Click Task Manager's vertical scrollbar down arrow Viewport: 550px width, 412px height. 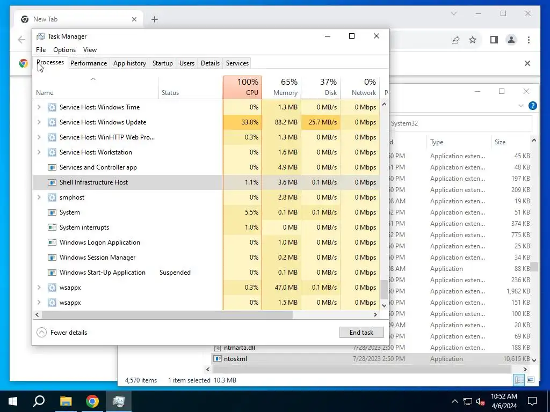click(384, 305)
